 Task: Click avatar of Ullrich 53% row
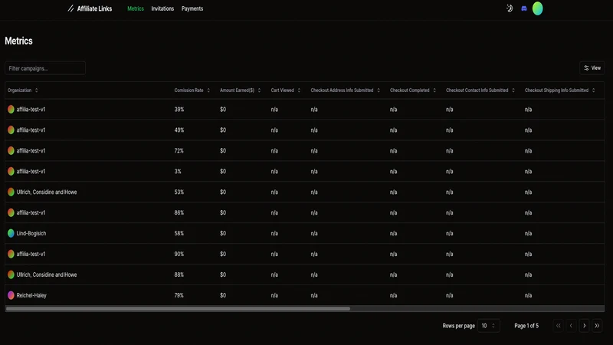coord(11,192)
